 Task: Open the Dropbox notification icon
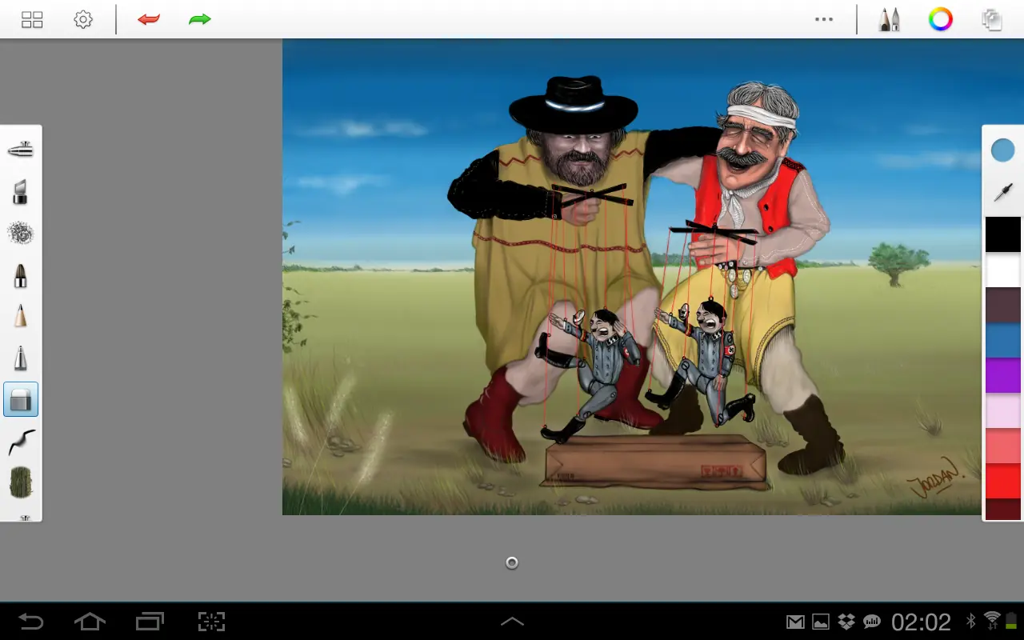846,622
